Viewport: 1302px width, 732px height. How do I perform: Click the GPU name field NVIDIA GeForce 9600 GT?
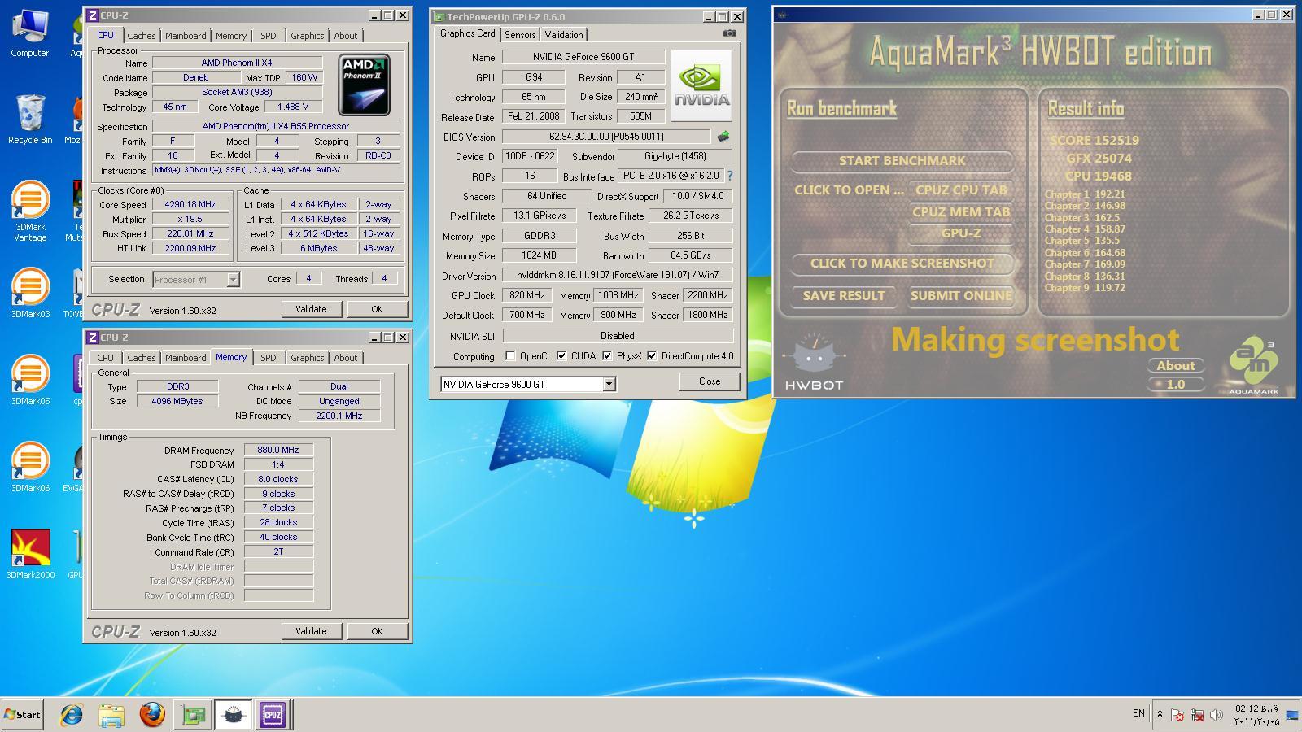(x=583, y=57)
